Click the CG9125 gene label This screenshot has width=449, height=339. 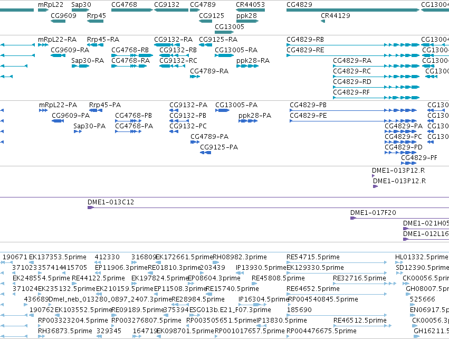212,16
